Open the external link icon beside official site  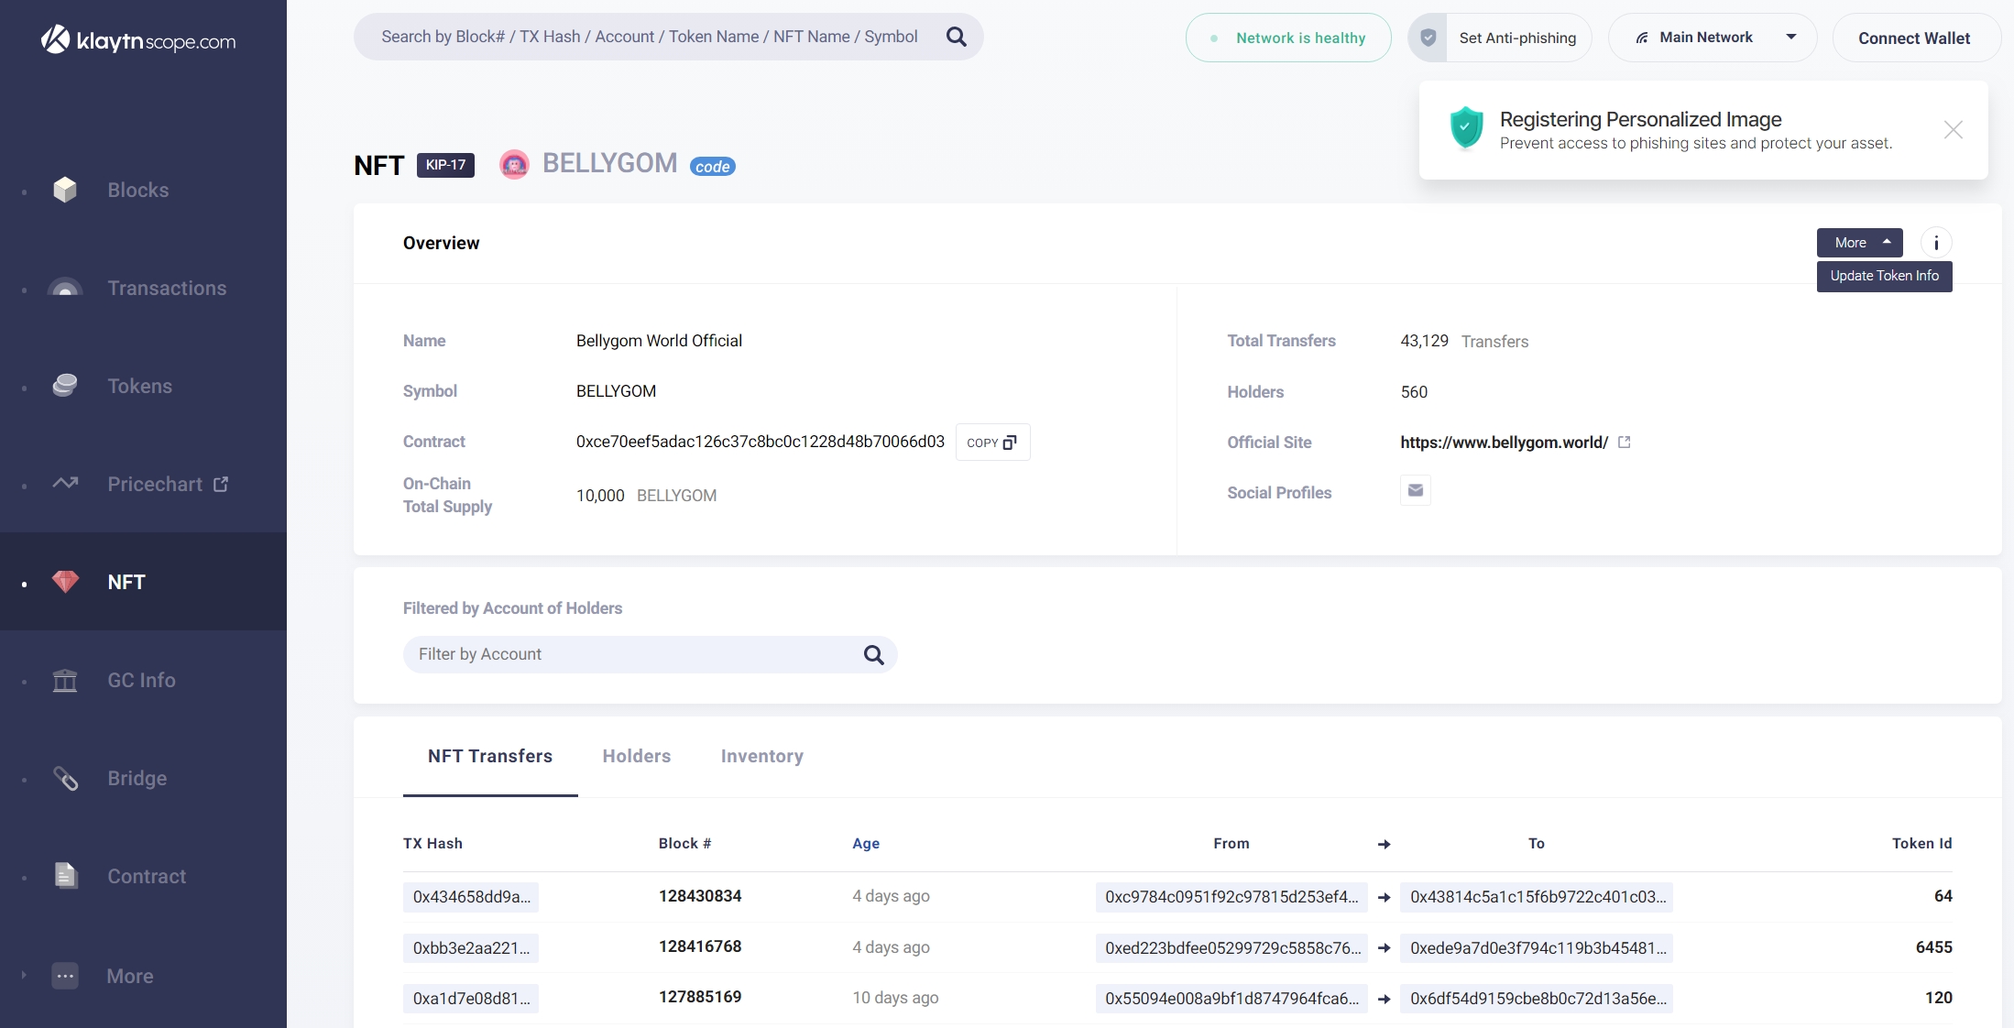coord(1624,443)
